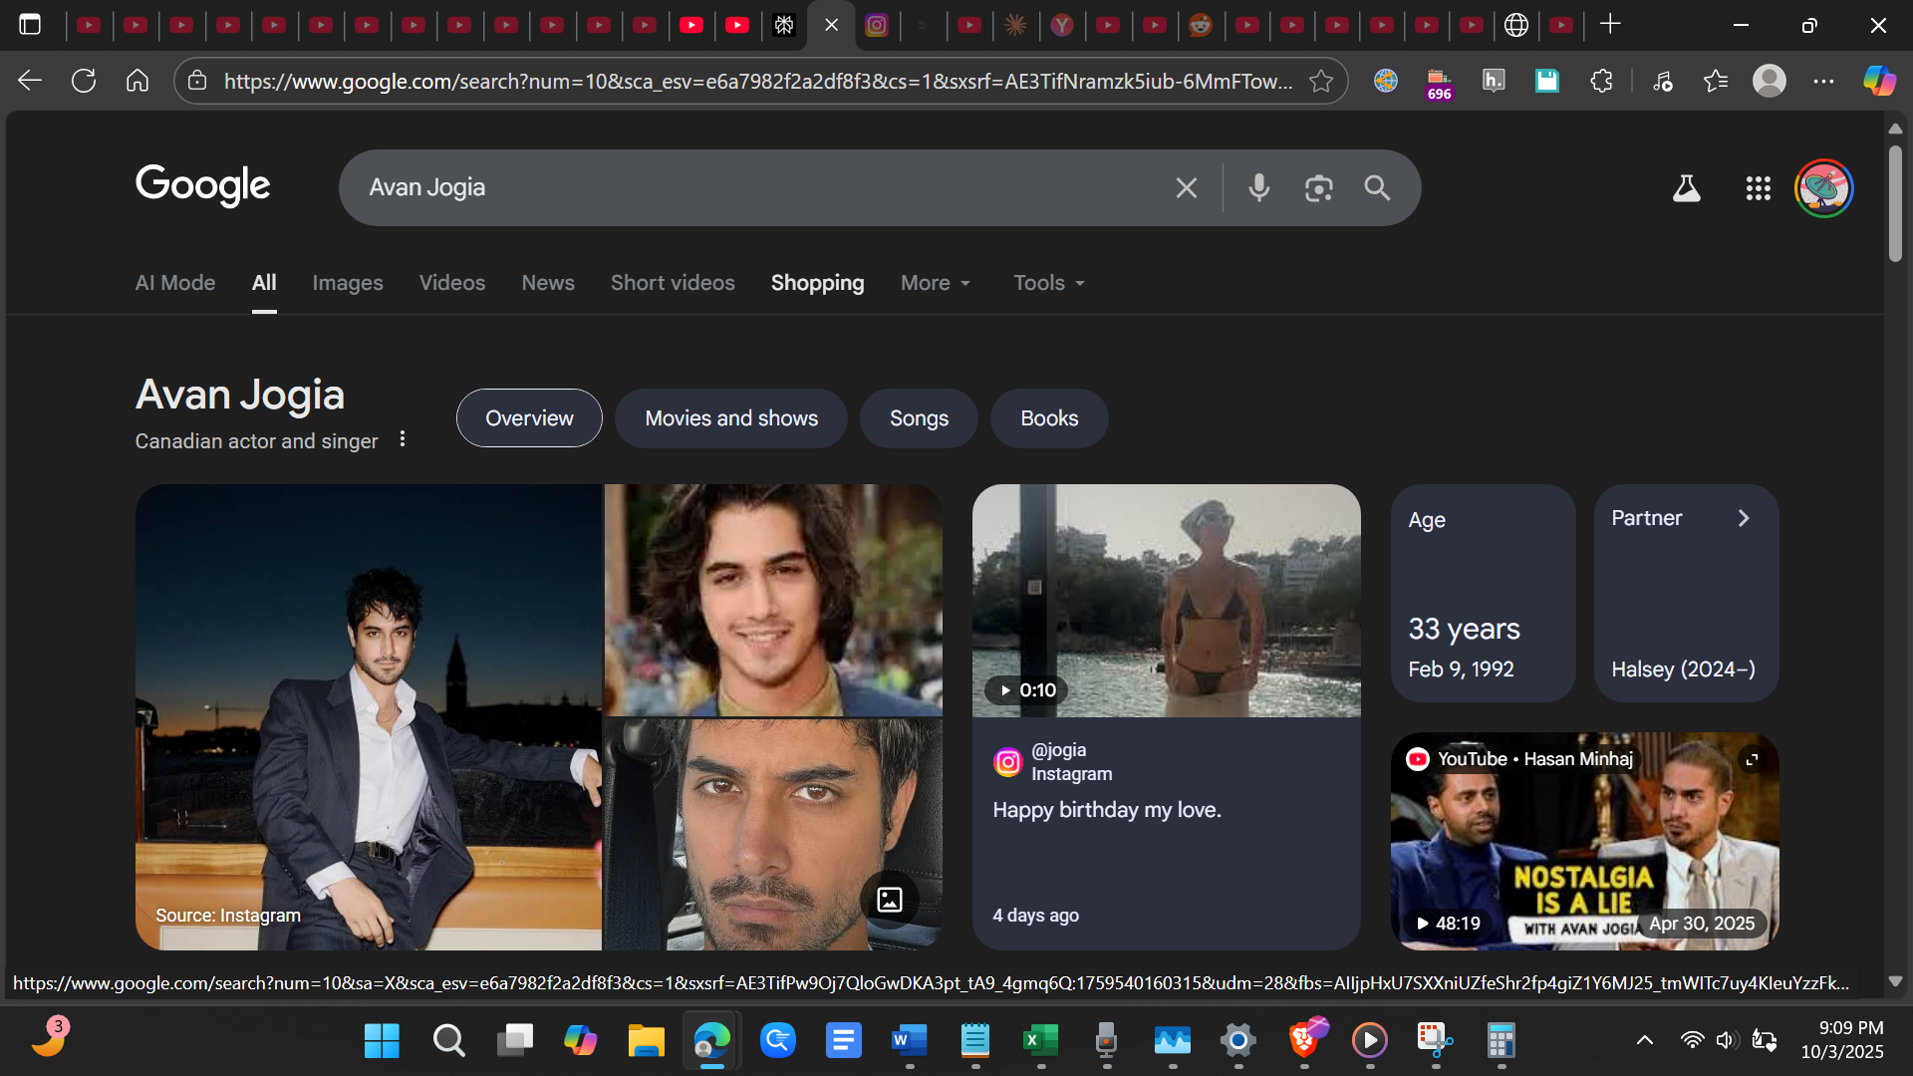Open Google Lens image search icon

click(x=1318, y=187)
